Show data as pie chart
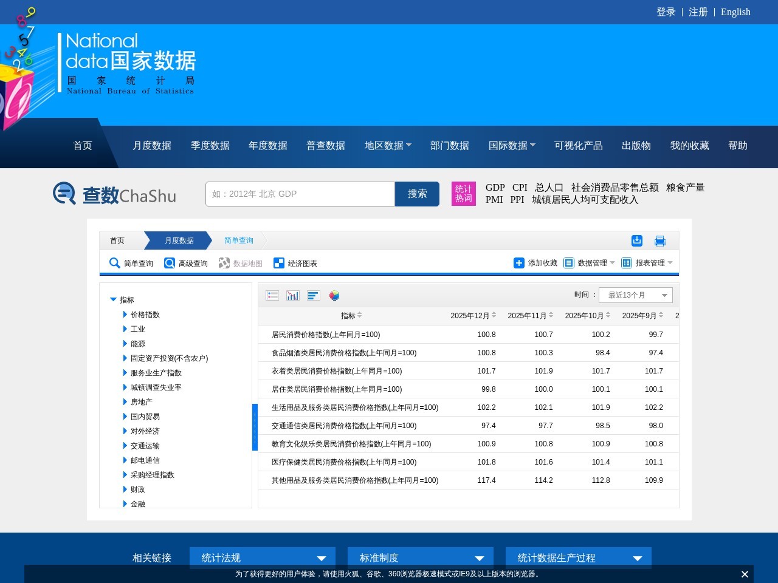Image resolution: width=778 pixels, height=583 pixels. 334,295
